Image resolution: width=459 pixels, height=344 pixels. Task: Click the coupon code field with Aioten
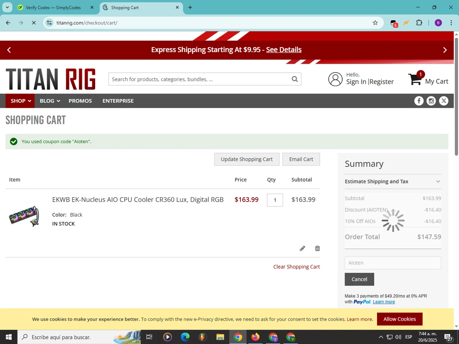pyautogui.click(x=393, y=263)
